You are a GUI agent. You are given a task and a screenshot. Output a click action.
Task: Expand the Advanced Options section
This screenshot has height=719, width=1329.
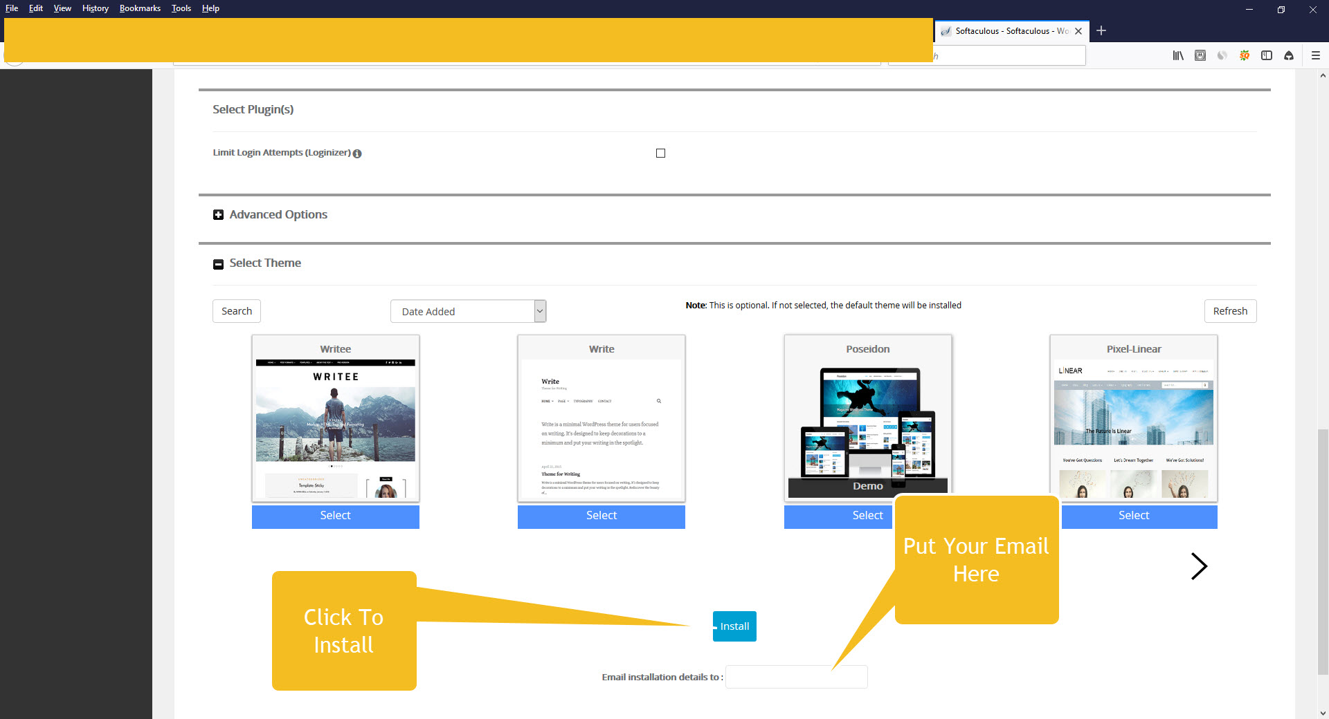pos(219,215)
